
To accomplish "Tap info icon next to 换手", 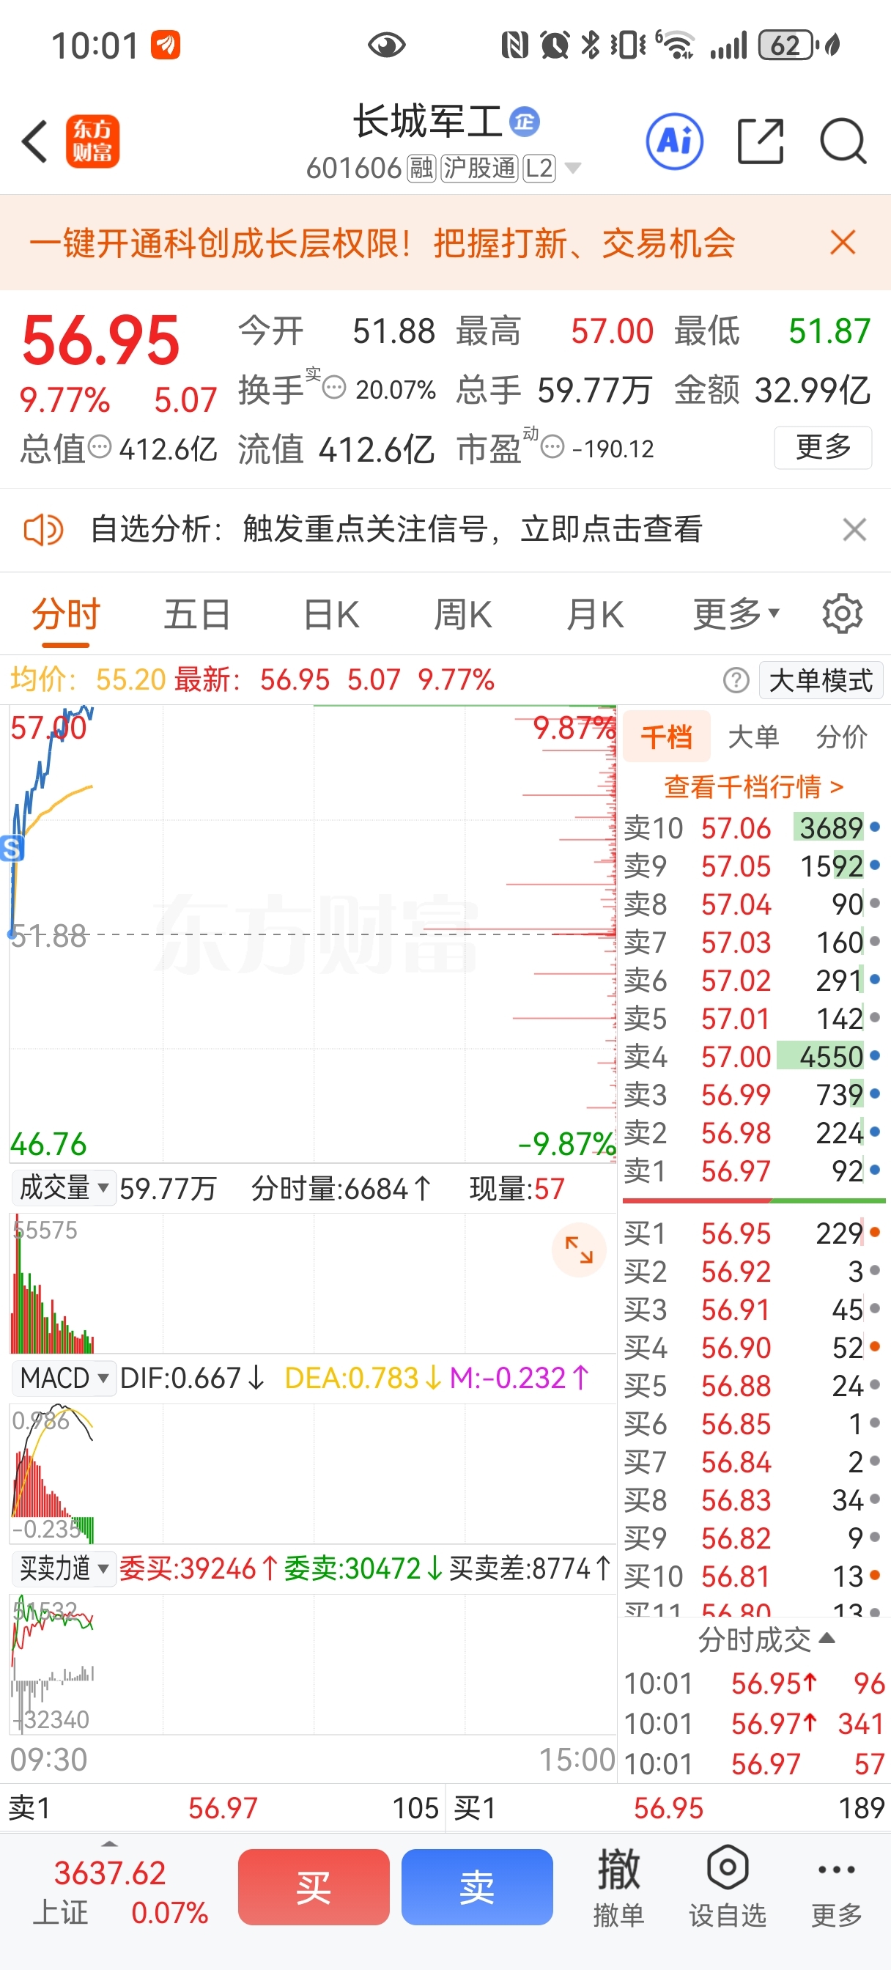I will [333, 388].
